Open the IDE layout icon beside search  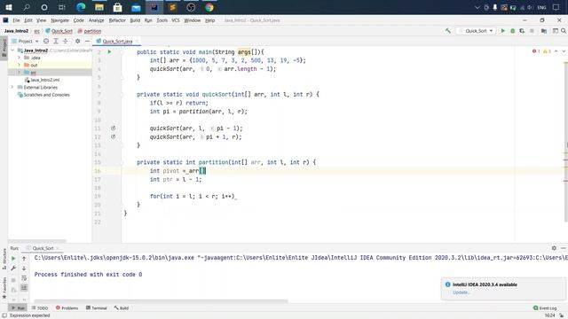[555, 31]
